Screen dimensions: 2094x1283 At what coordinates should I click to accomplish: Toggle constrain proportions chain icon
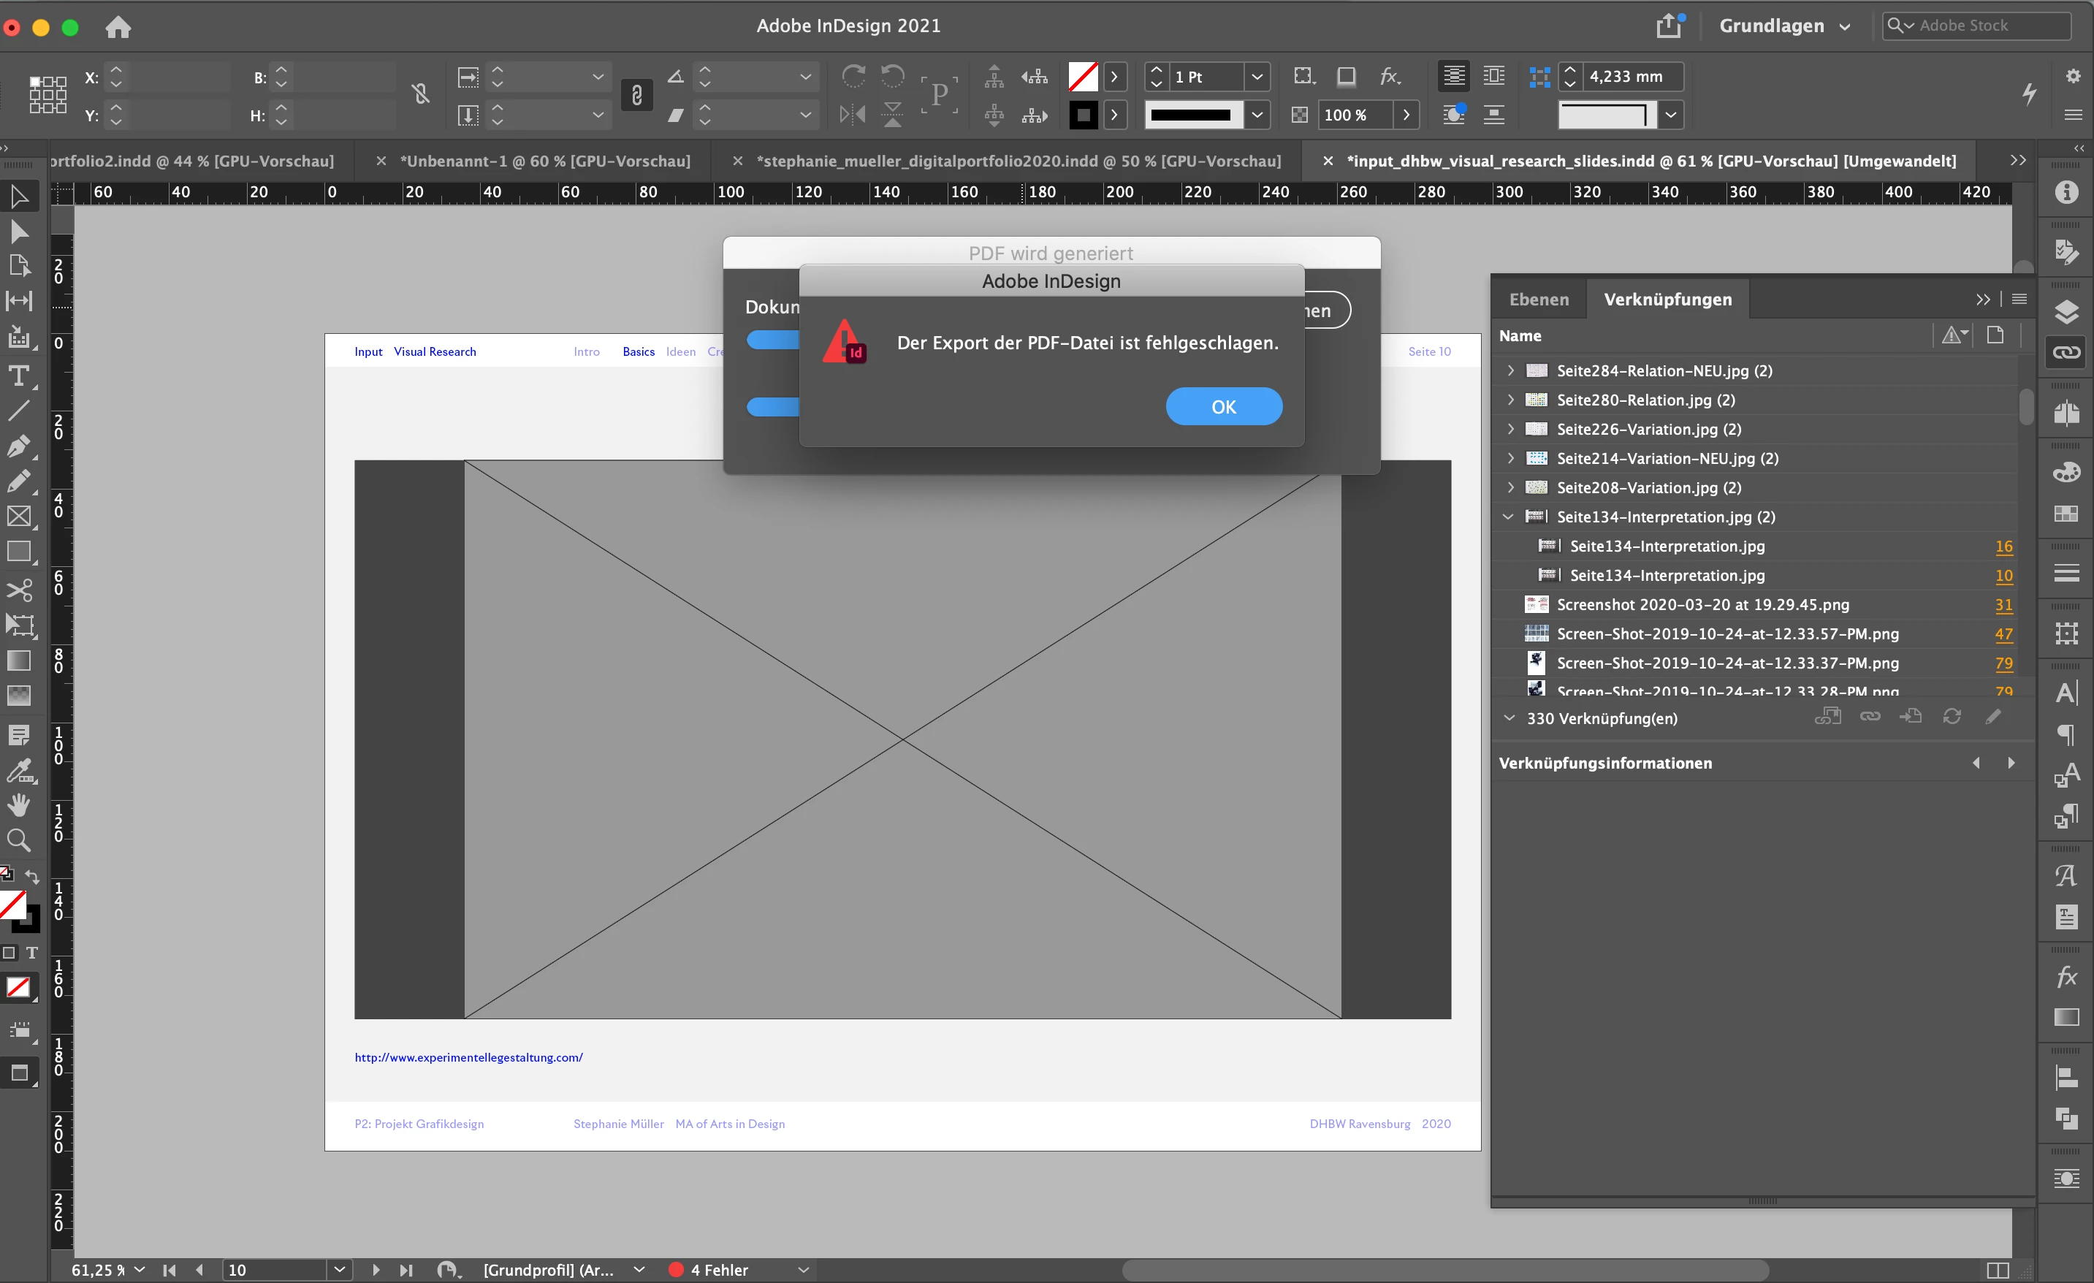[420, 94]
